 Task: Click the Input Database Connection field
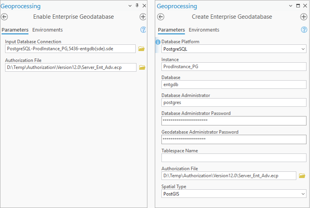[x=70, y=49]
